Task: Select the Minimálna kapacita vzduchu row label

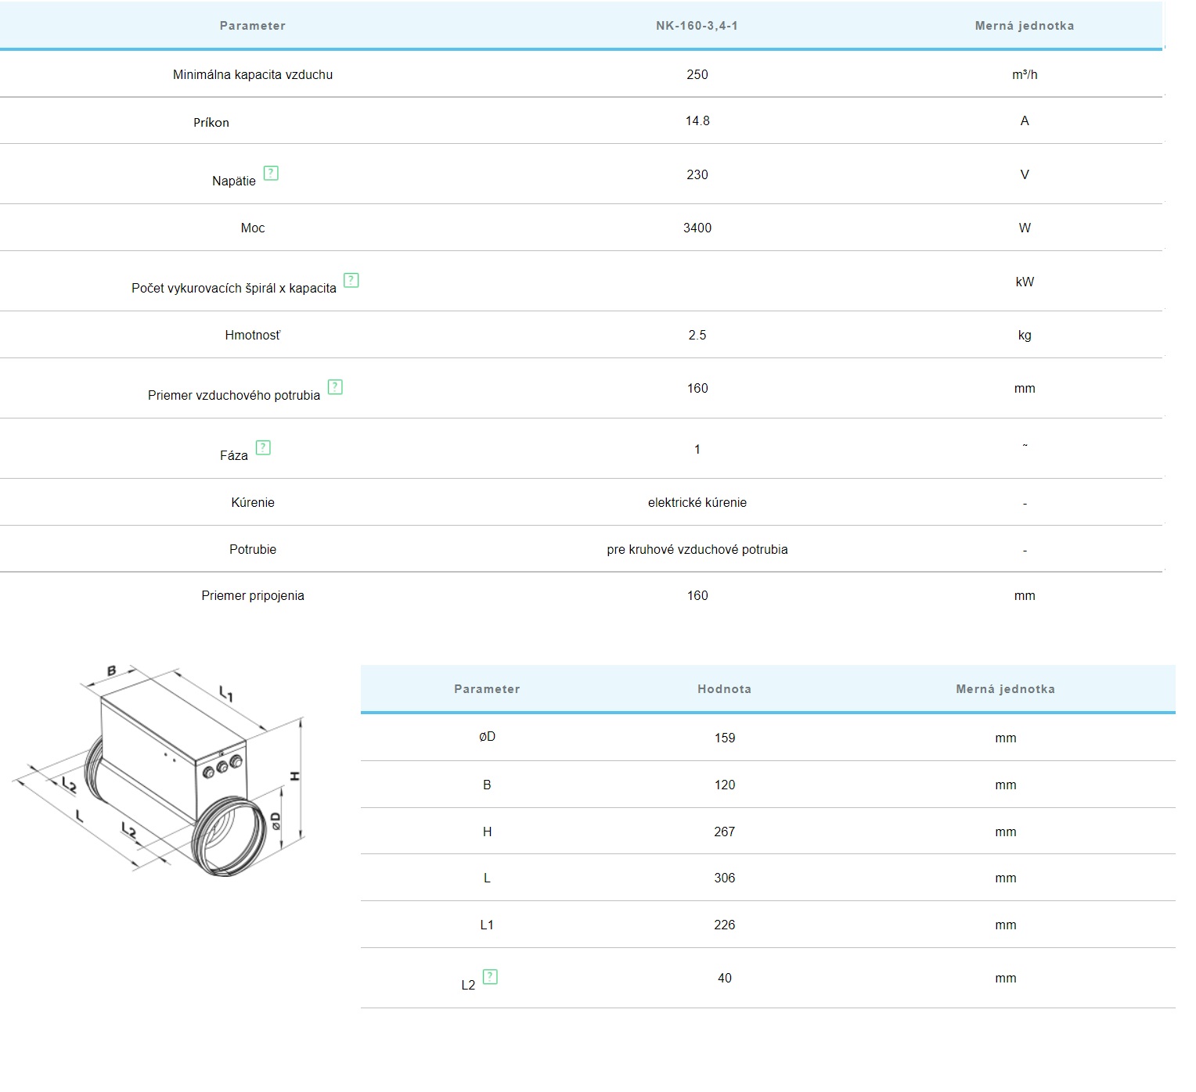Action: tap(253, 75)
